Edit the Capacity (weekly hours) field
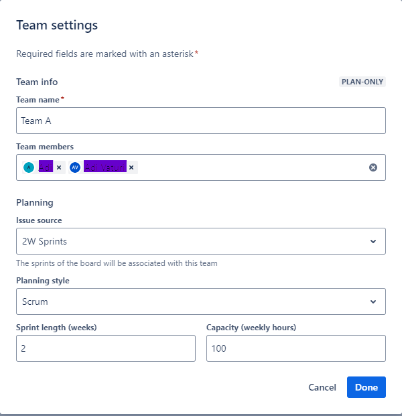This screenshot has width=402, height=416. [296, 348]
